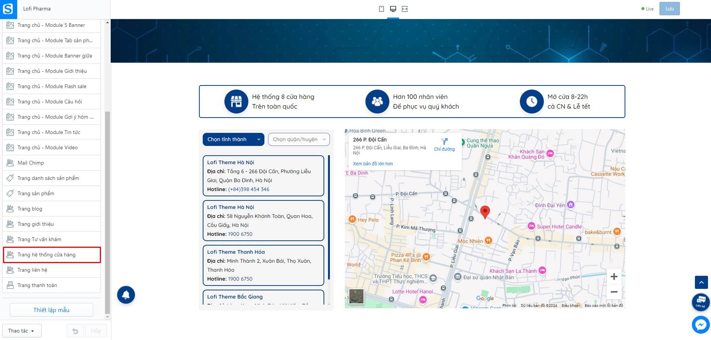Screen dimensions: 711x340
Task: Open Trang chủ - Module Tin tức
Action: click(52, 132)
